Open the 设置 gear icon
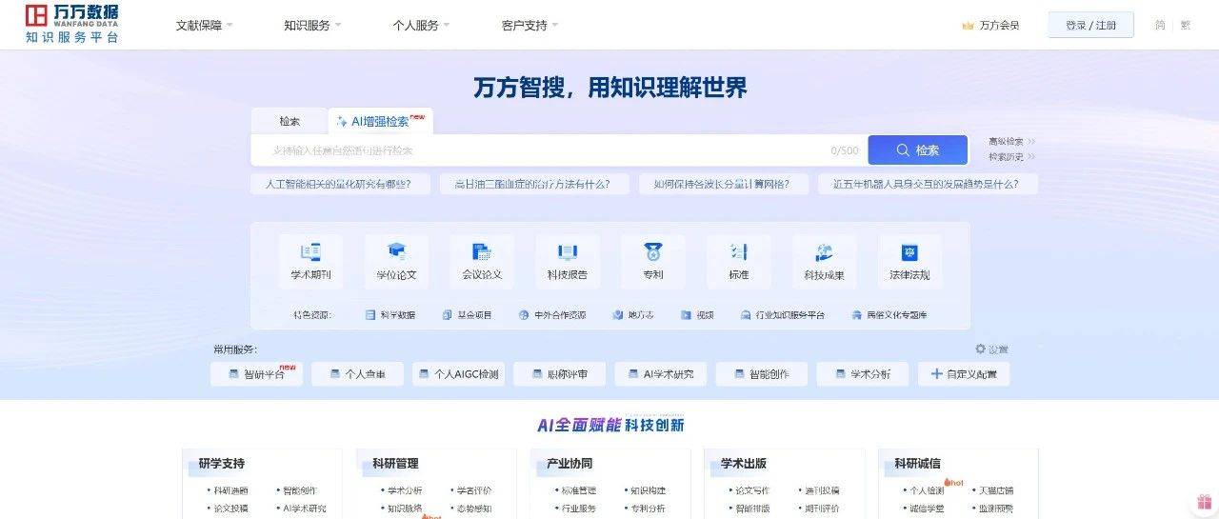 coord(980,349)
